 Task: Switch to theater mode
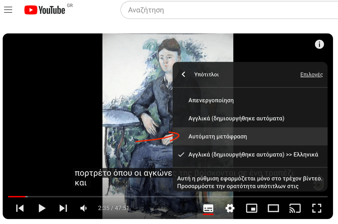273,208
